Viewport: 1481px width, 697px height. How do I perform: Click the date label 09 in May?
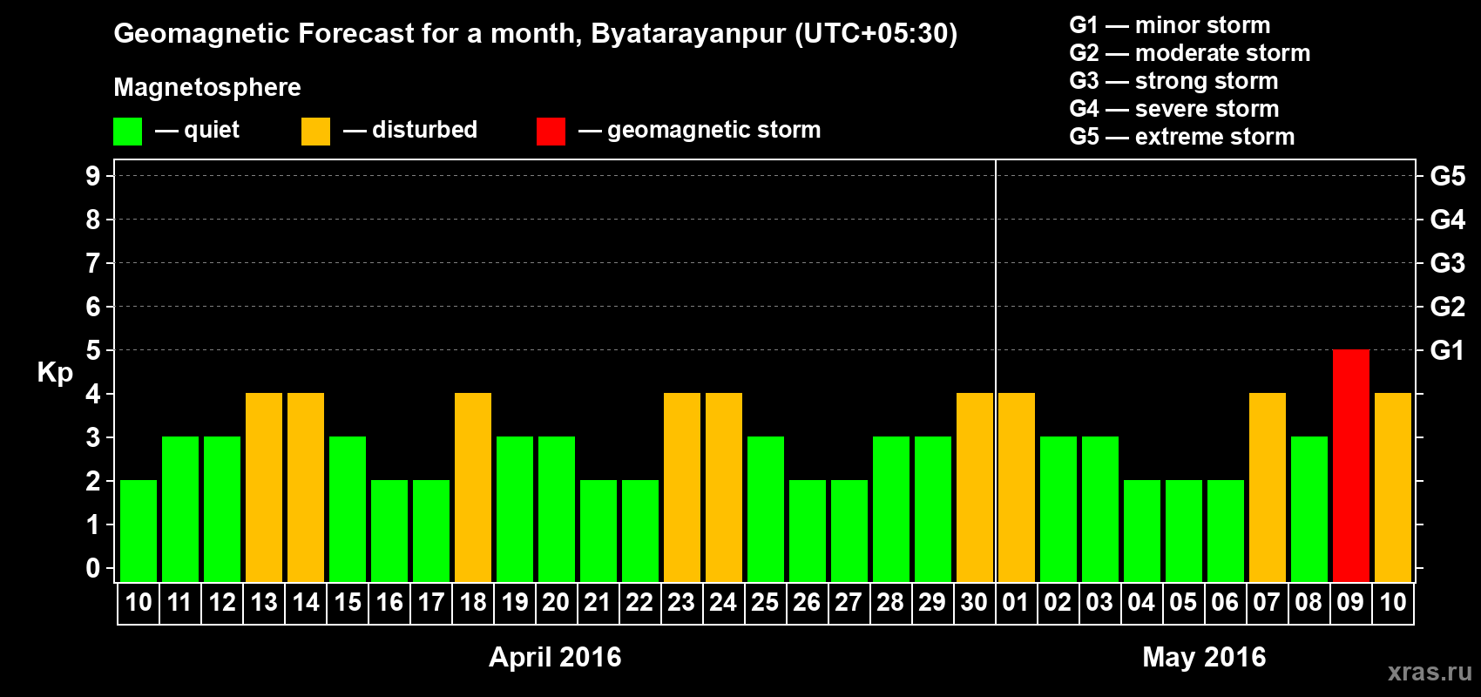[x=1350, y=603]
